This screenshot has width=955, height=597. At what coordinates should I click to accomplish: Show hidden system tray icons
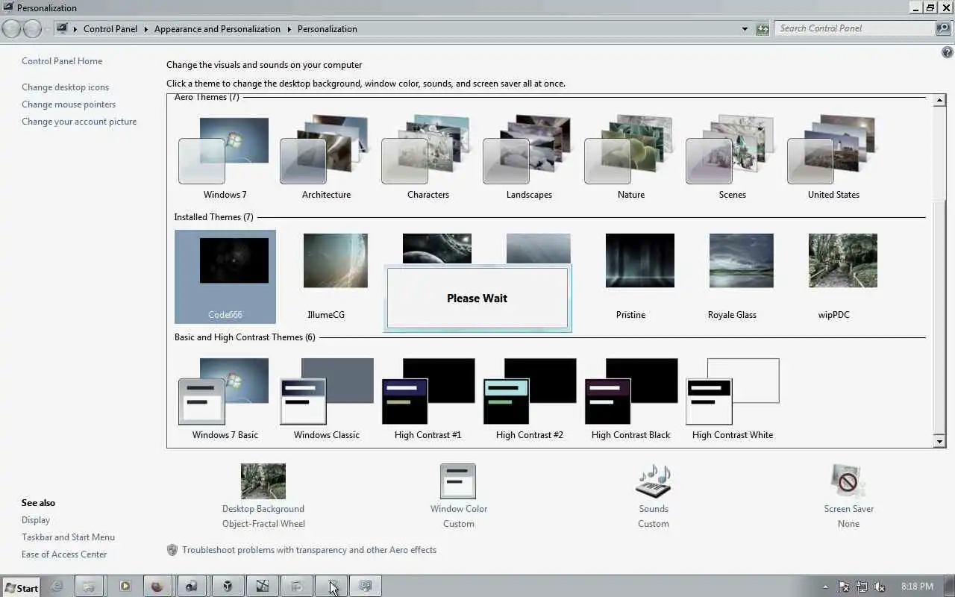point(825,587)
